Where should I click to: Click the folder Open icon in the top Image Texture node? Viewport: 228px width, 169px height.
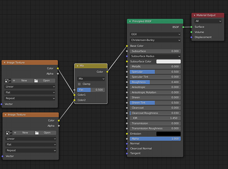click(36, 81)
